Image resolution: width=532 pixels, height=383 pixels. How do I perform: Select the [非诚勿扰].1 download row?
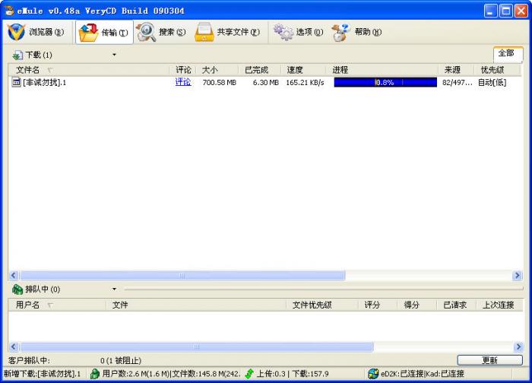[44, 82]
